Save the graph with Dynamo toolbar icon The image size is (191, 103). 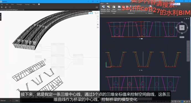coord(10,7)
